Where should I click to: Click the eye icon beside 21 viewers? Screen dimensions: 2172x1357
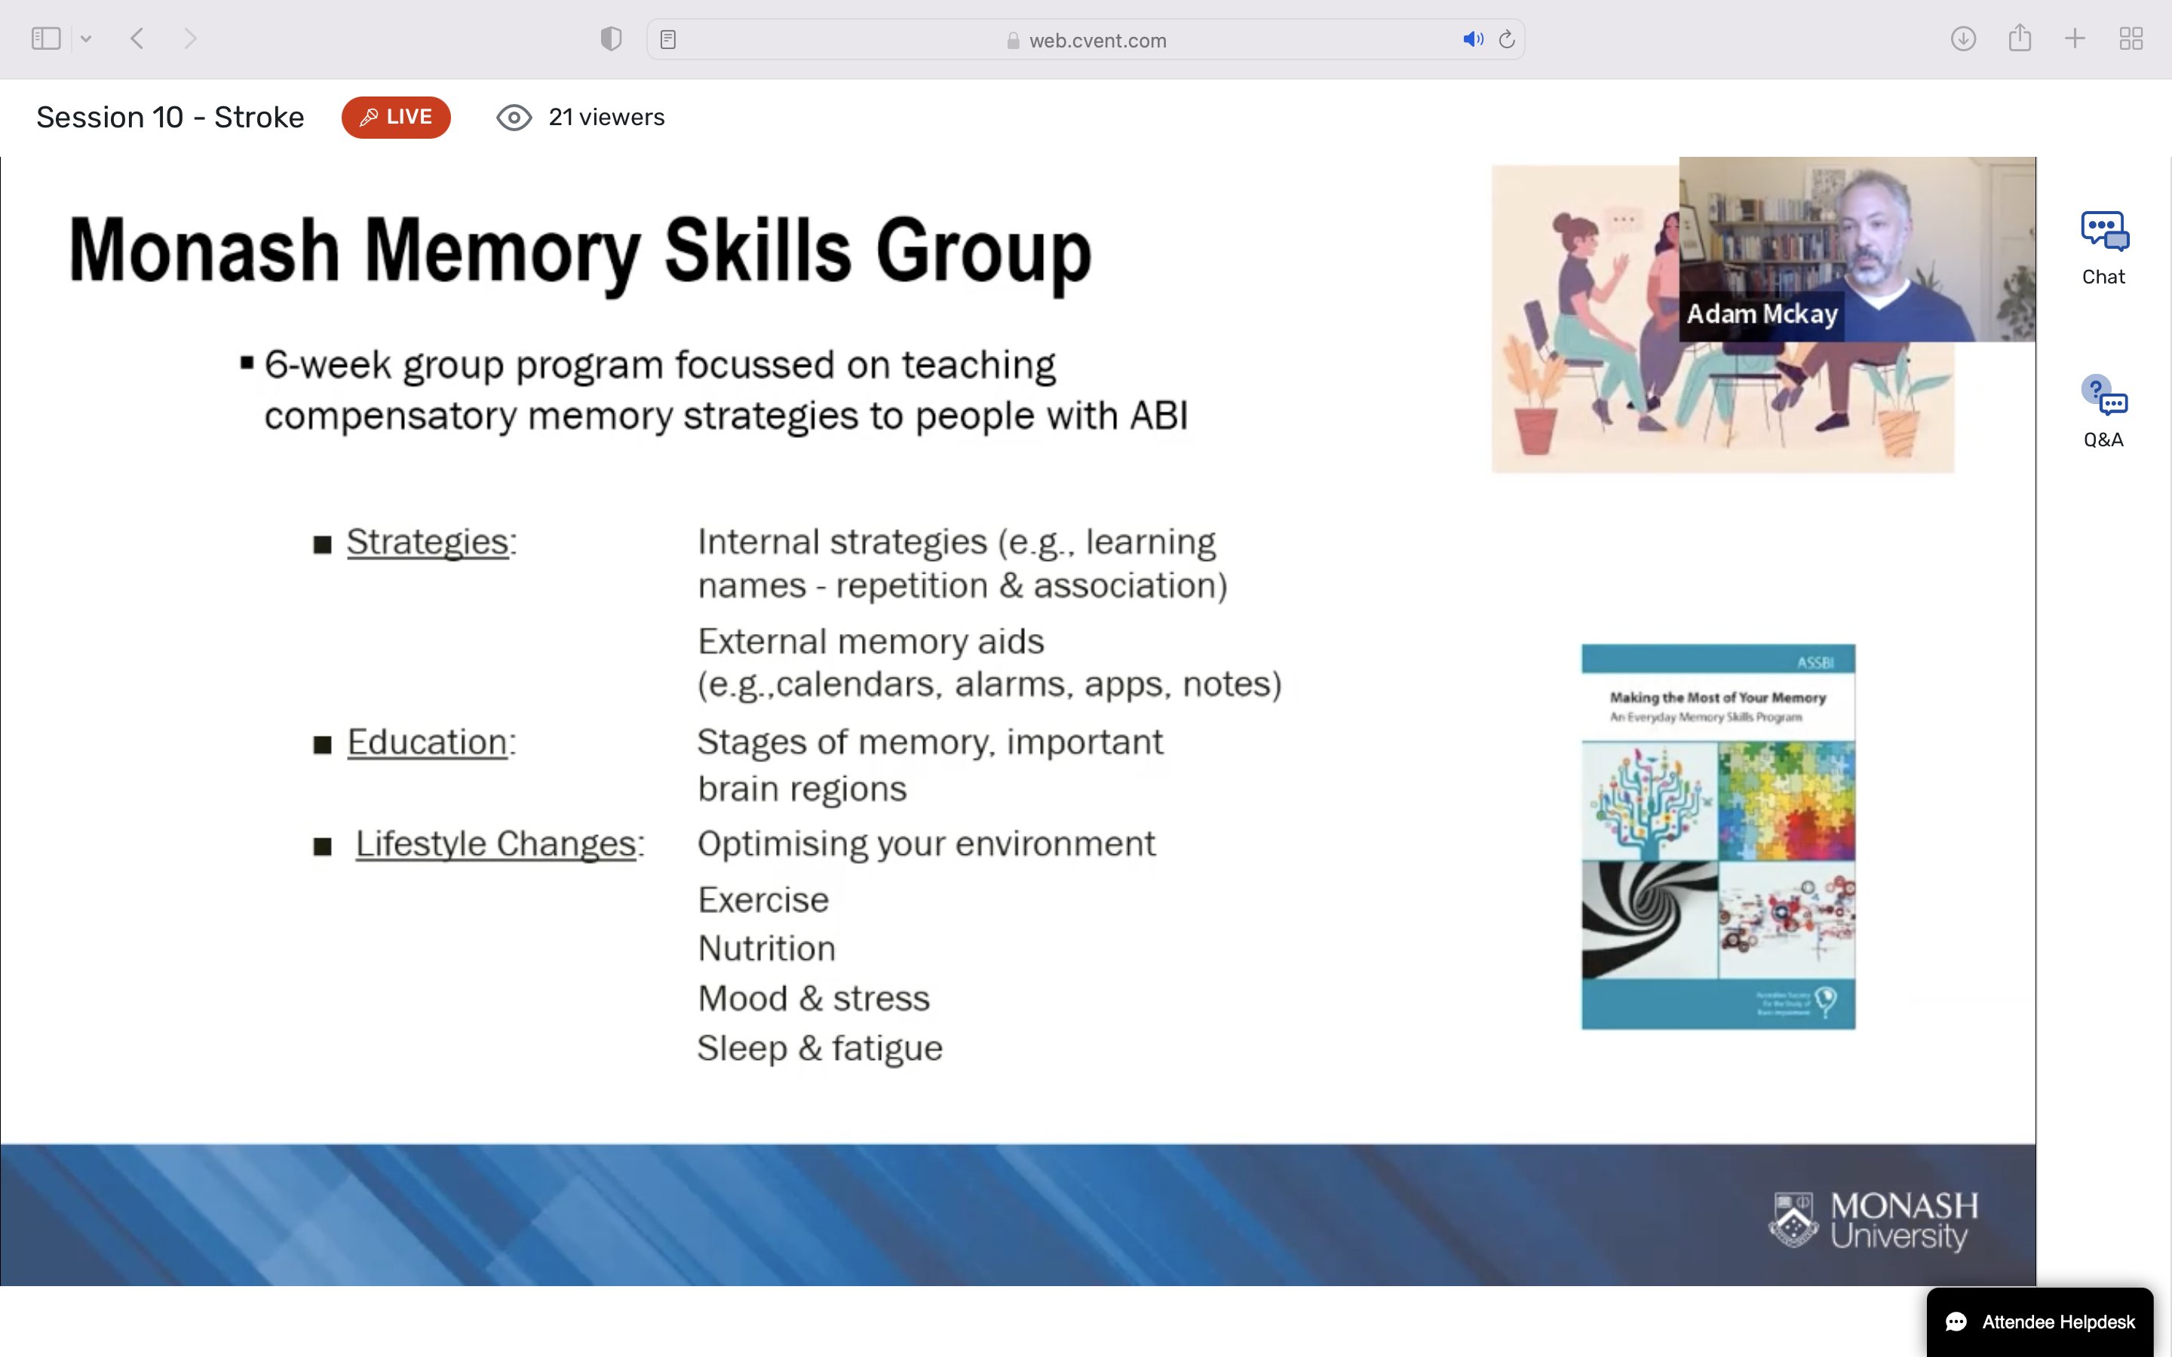[x=514, y=118]
